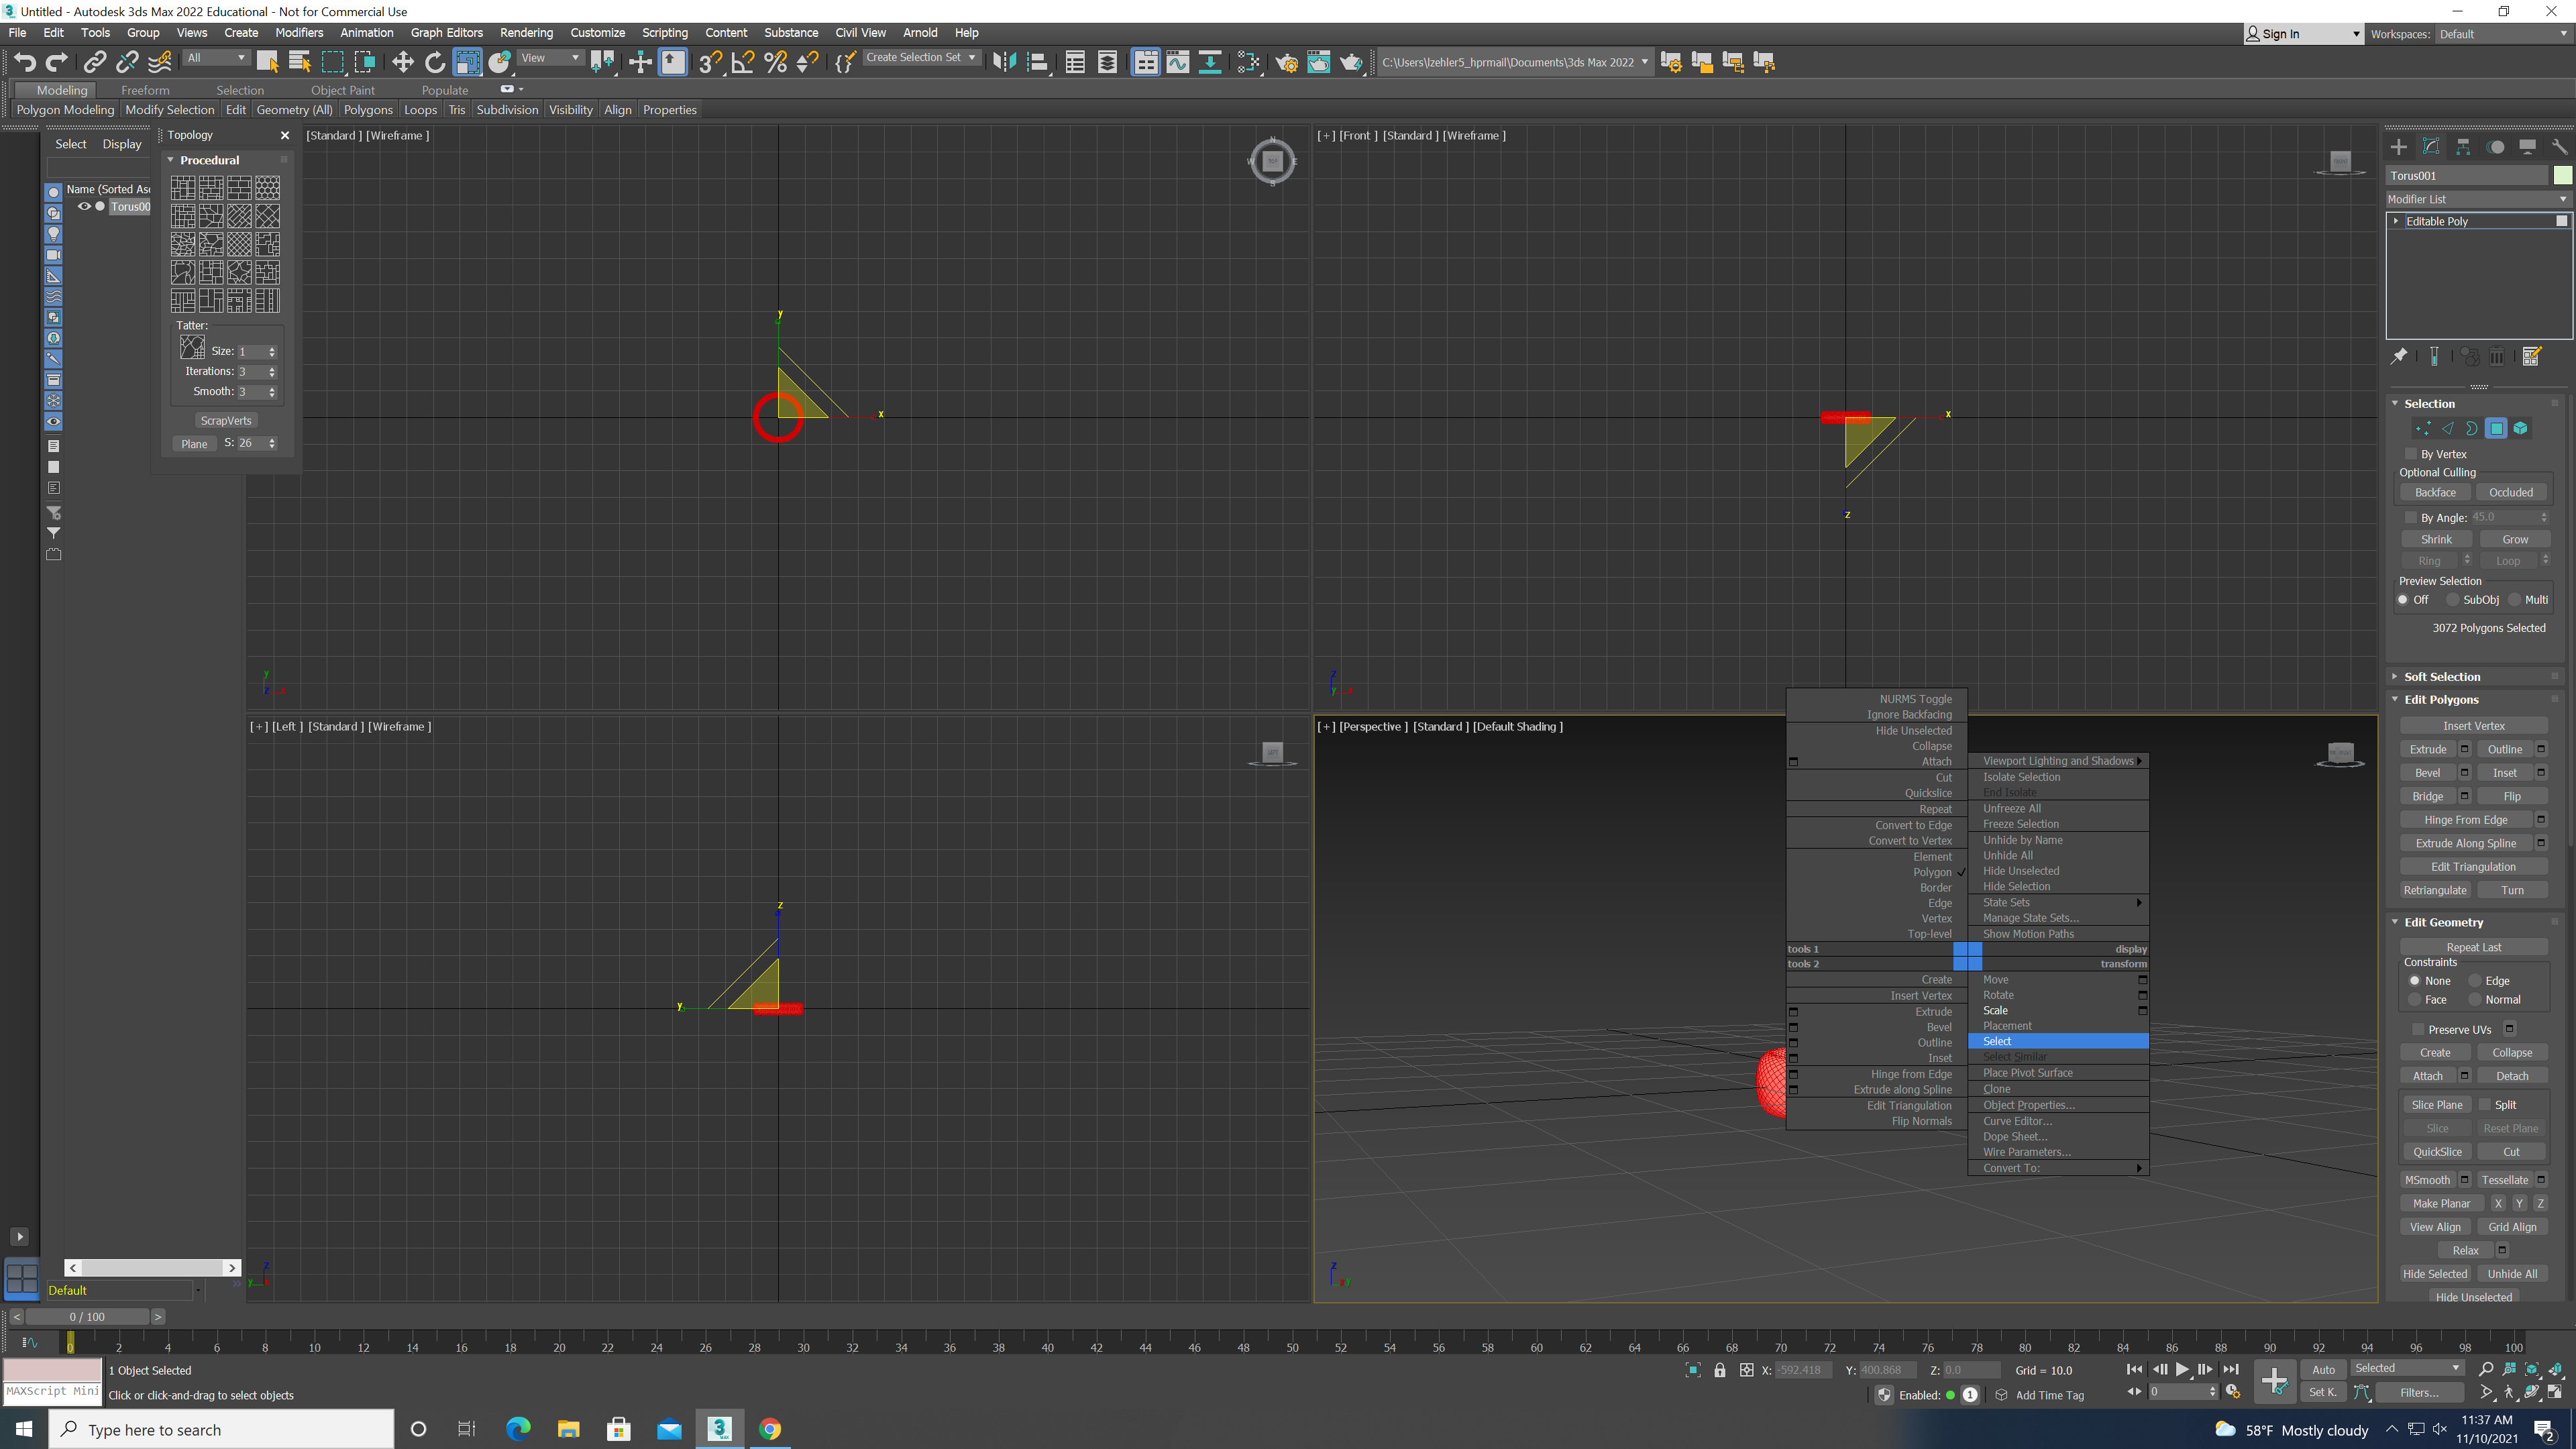This screenshot has width=2576, height=1449.
Task: Open the Utilities wrench panel tab
Action: 2559,147
